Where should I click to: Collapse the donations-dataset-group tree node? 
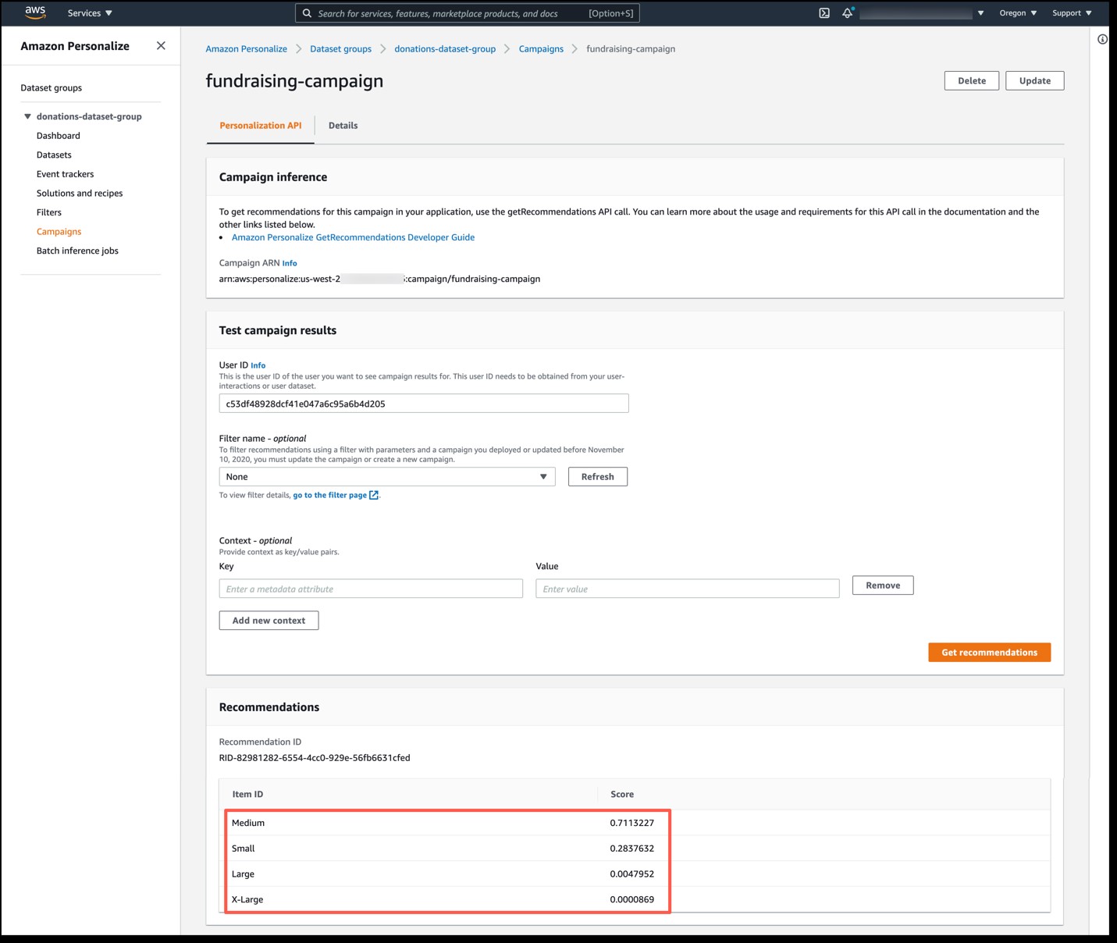27,116
